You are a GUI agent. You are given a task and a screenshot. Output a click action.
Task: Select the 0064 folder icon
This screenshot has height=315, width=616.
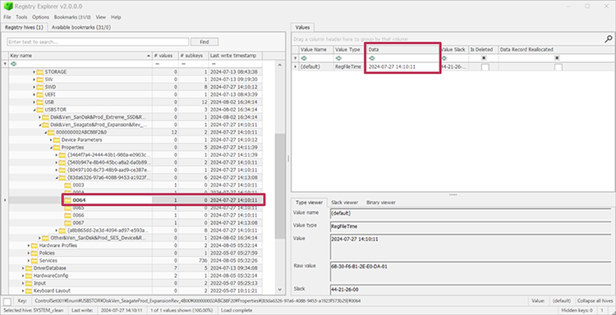tap(68, 200)
